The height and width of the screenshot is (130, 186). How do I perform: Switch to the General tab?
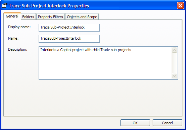pos(12,16)
